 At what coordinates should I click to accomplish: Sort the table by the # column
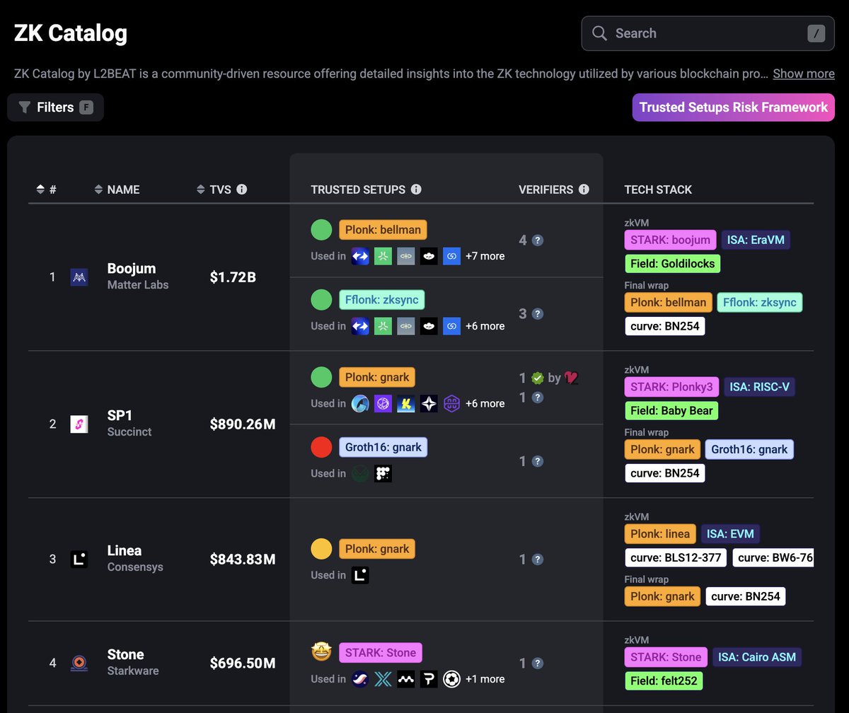point(46,190)
